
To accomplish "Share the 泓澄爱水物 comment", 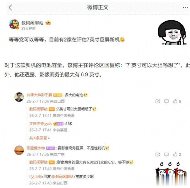I will 157,154.
